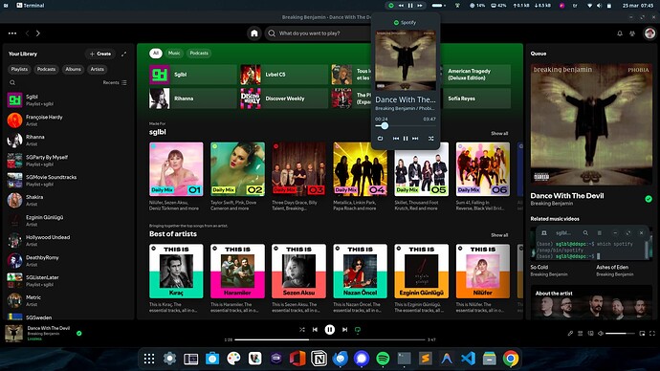Click previous track in top bar media controls
660x371 pixels.
click(401, 6)
